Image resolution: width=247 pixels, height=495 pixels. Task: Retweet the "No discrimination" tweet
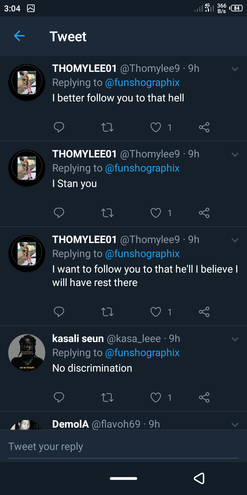coord(107,398)
